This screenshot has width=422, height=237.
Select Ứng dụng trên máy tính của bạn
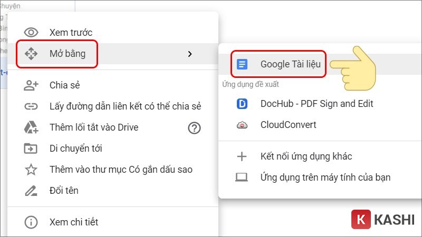coord(320,177)
